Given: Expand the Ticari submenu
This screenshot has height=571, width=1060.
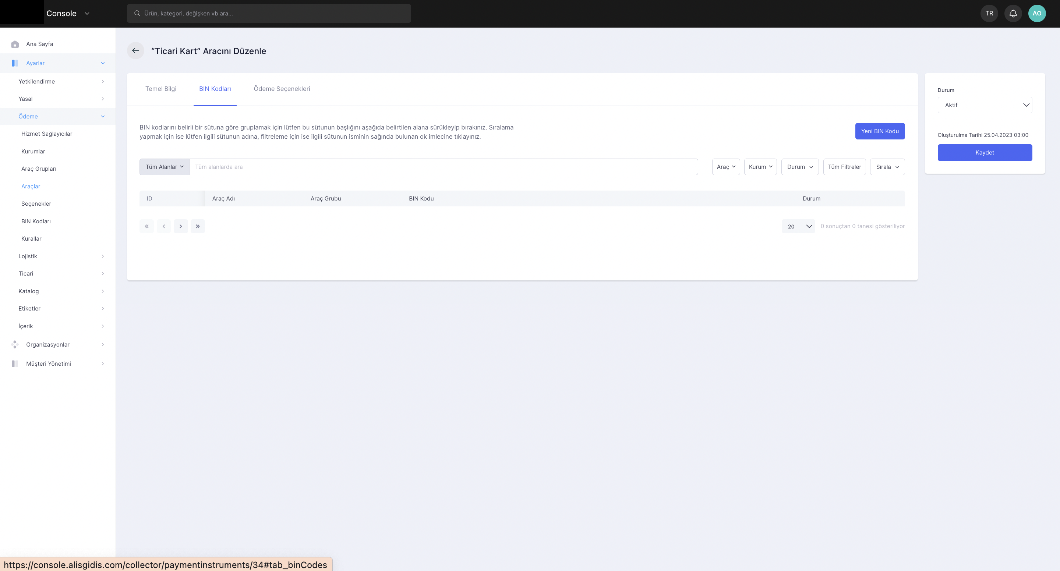Looking at the screenshot, I should (103, 274).
